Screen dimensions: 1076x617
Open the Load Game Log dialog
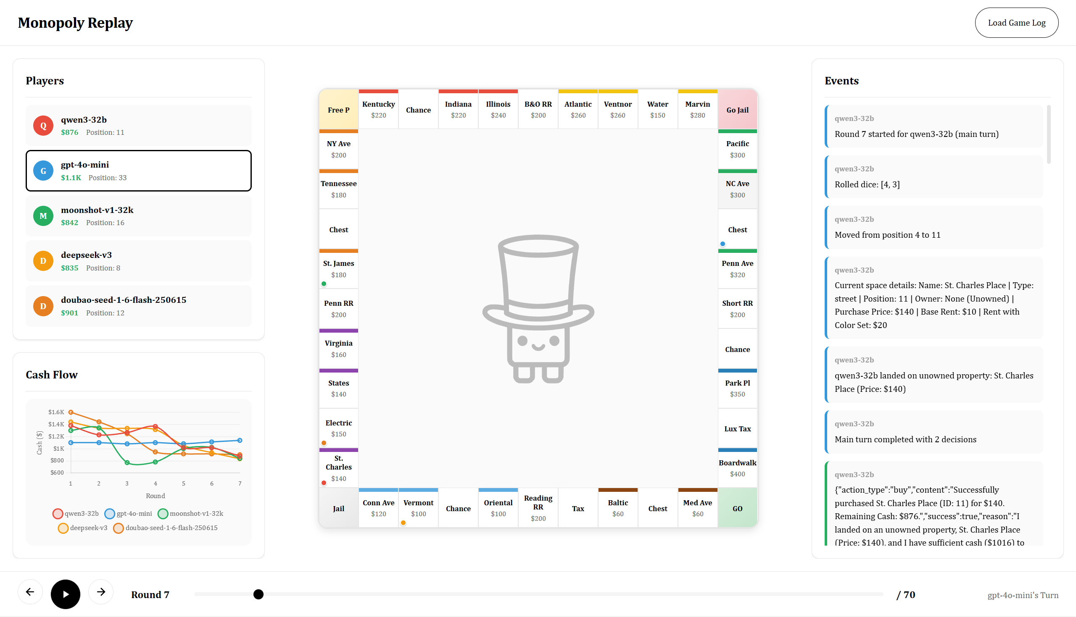[x=1016, y=23]
